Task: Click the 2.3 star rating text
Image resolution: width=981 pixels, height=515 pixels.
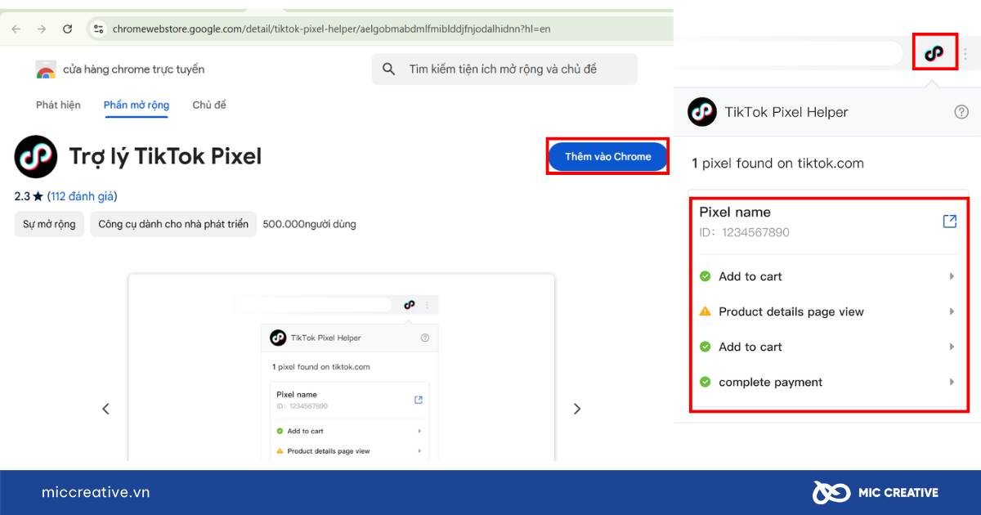Action: [29, 196]
